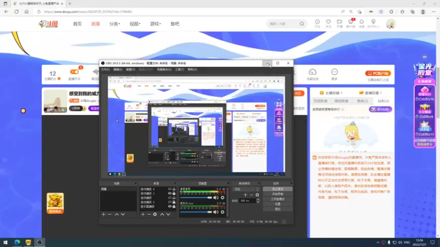This screenshot has height=247, width=440.
Task: Add a scene transition with plus
Action: coord(245,195)
